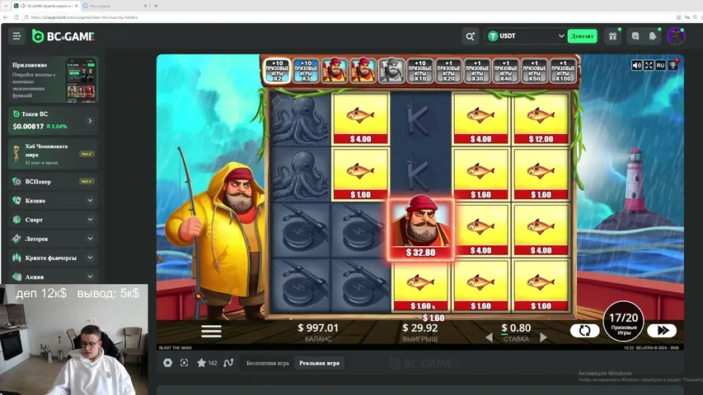Image resolution: width=703 pixels, height=395 pixels.
Task: Expand the Спорт sidebar section
Action: click(x=90, y=220)
